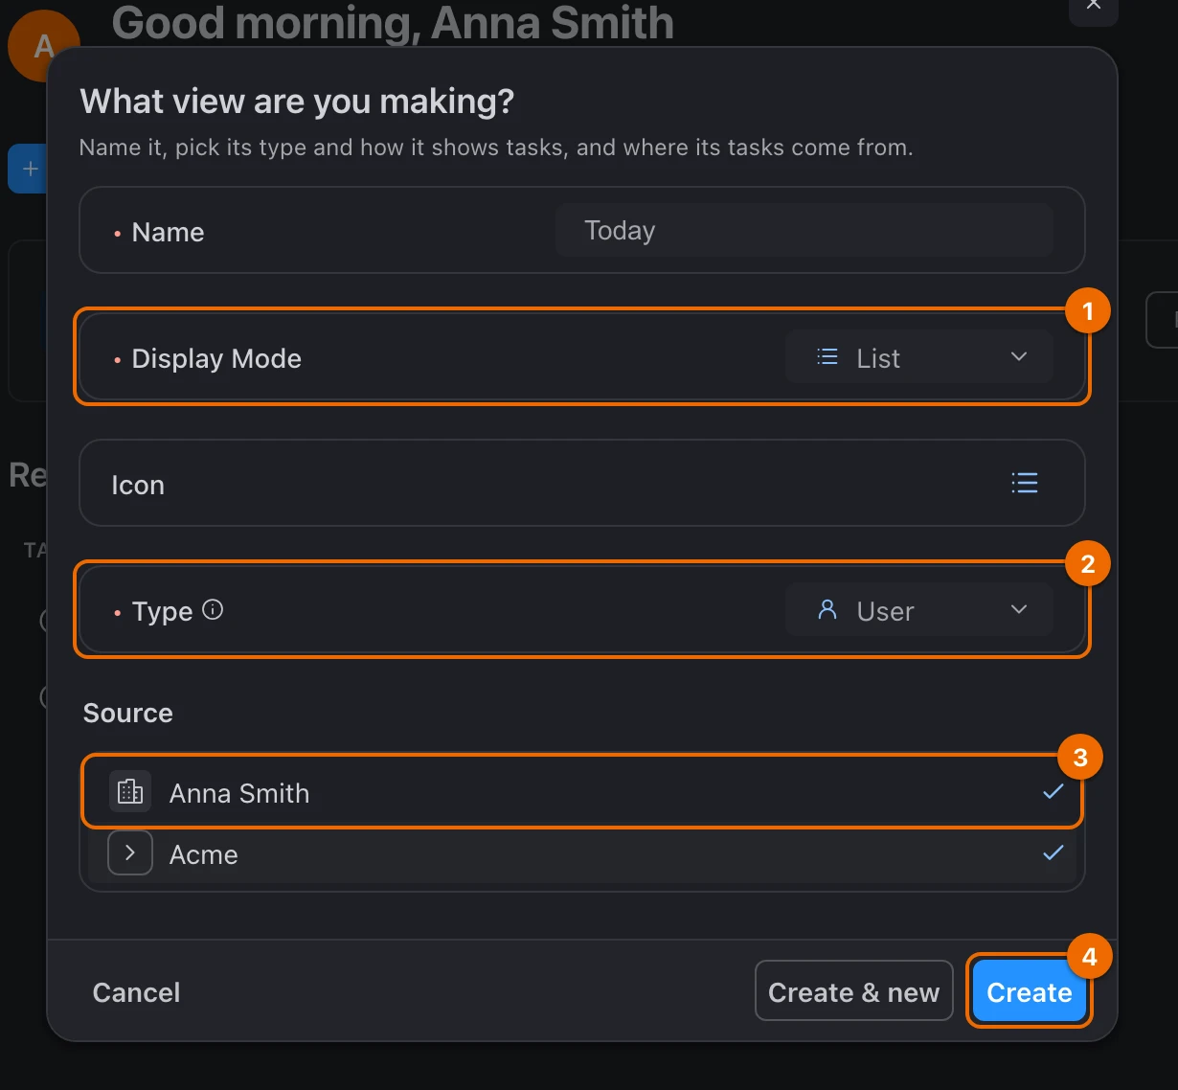Click the chevron arrow in Type dropdown
1178x1090 pixels.
tap(1018, 609)
